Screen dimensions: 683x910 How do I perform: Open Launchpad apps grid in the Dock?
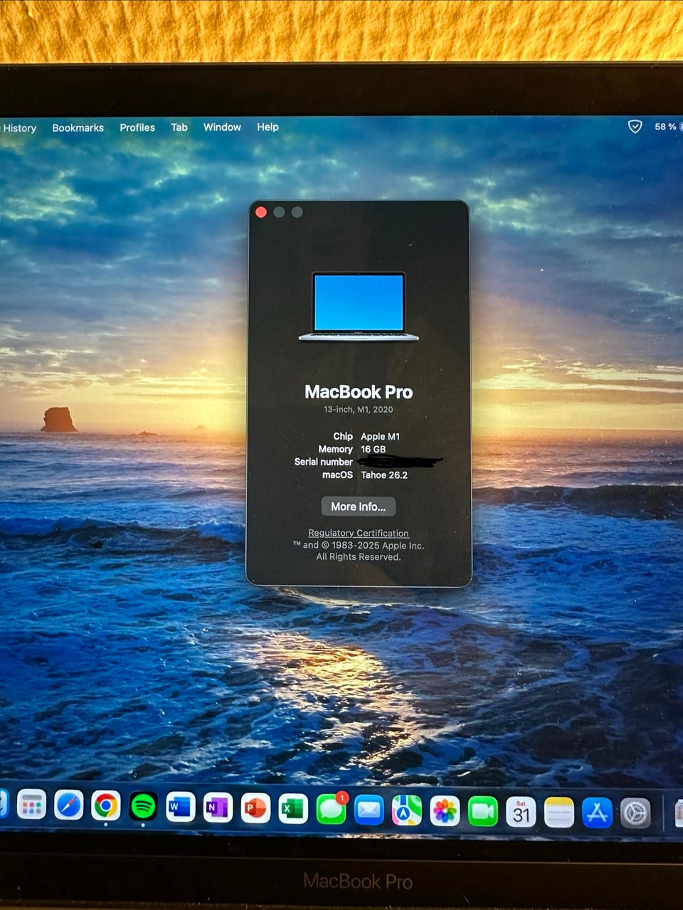[31, 805]
